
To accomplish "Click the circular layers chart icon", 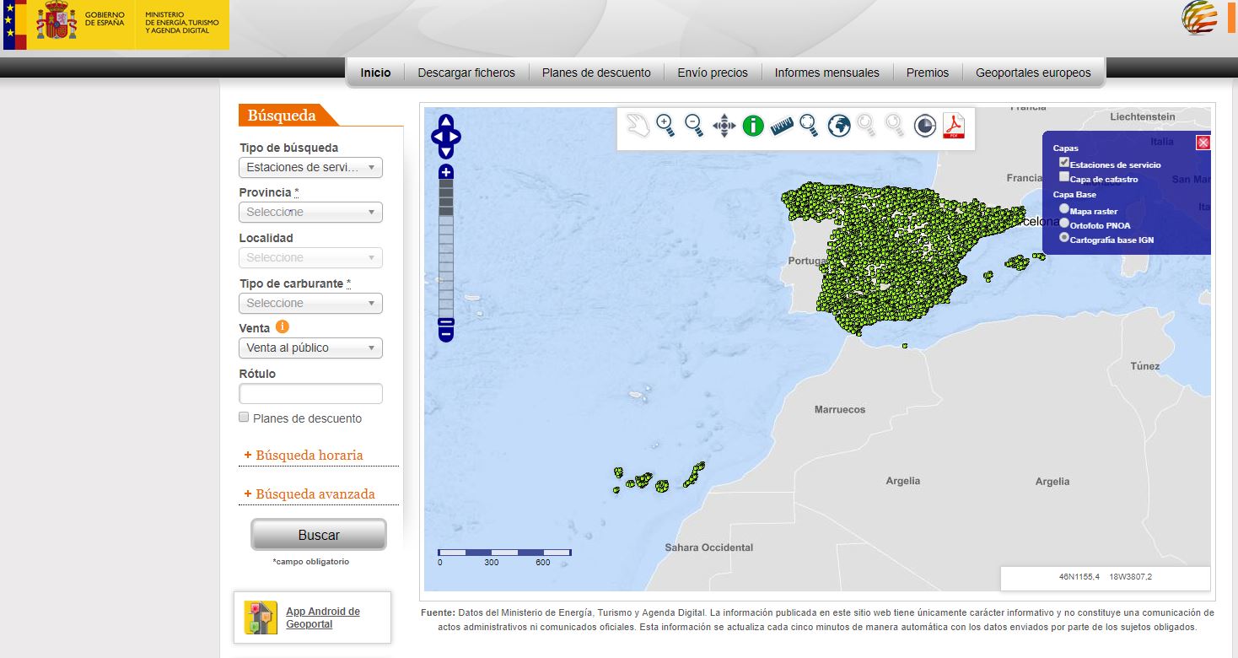I will (x=925, y=127).
